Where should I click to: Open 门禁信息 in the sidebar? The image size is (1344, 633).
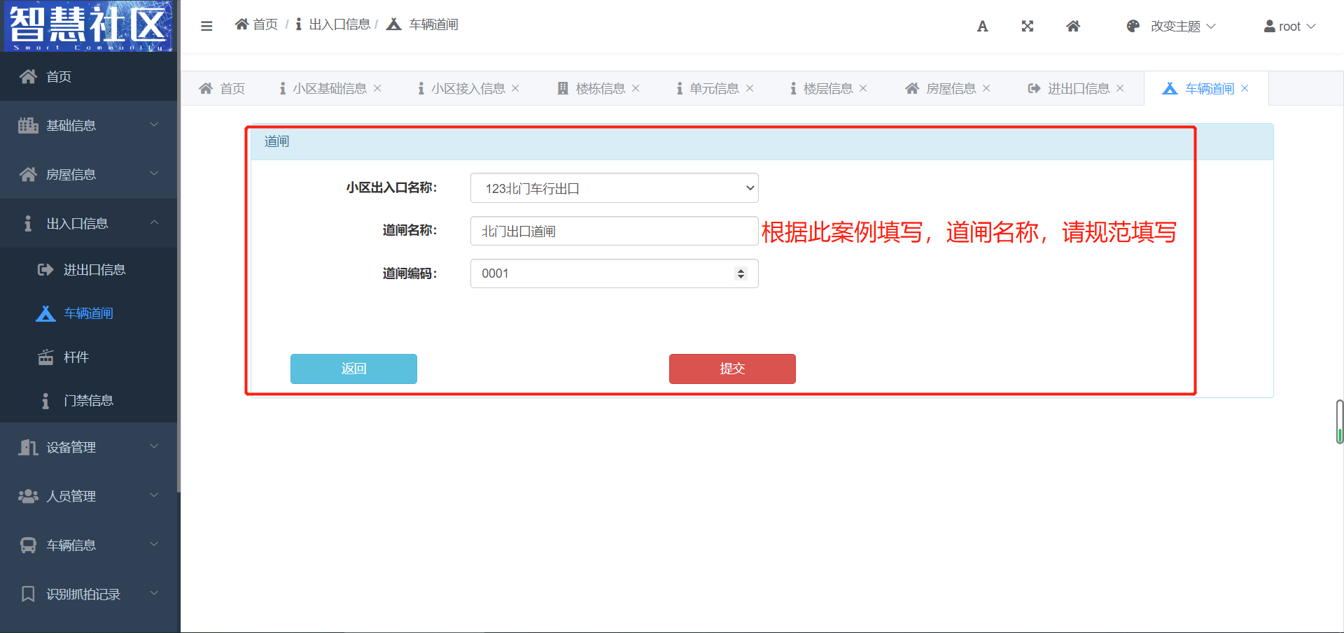pyautogui.click(x=88, y=401)
